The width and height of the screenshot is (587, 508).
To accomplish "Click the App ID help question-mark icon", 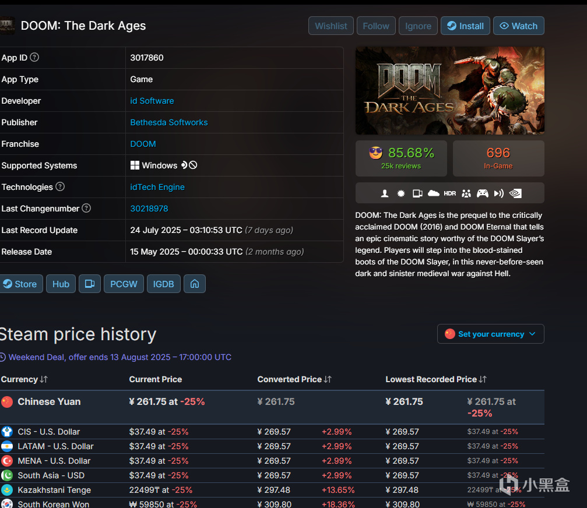I will [x=34, y=57].
